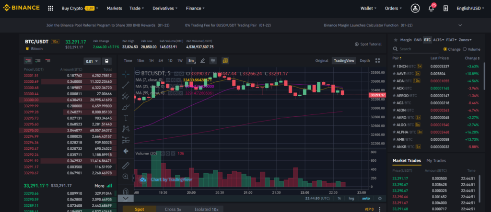Open Trade dropdown menu
This screenshot has height=212, width=491.
[137, 8]
